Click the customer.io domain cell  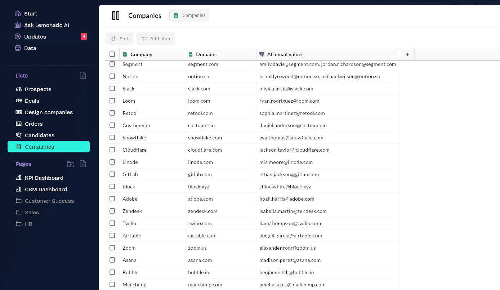220,125
